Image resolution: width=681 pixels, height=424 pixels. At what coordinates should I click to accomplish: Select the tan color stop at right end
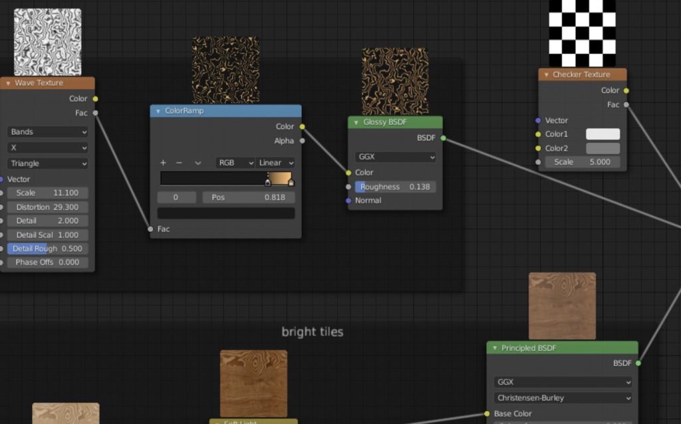291,183
